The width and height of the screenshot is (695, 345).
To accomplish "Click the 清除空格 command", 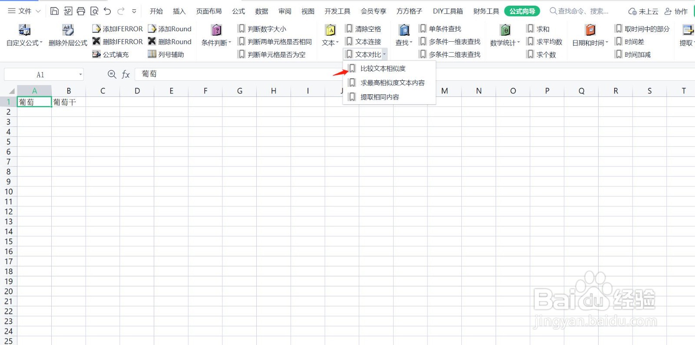I will click(363, 29).
